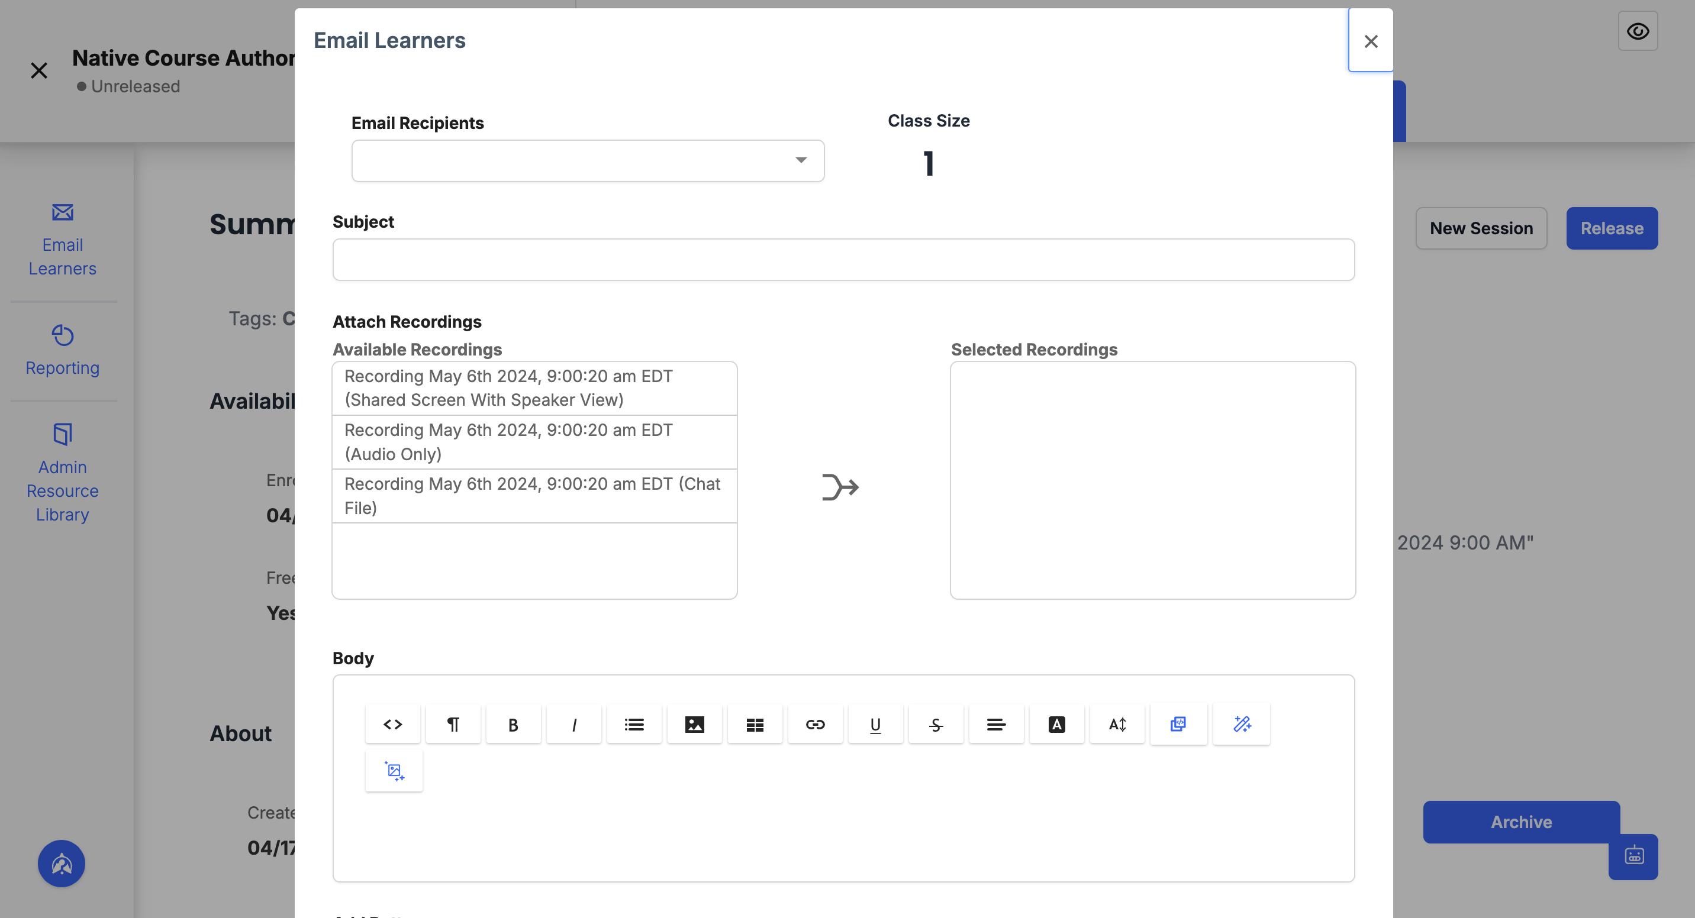Move selected recordings with the arrow icon
This screenshot has height=918, width=1695.
840,487
